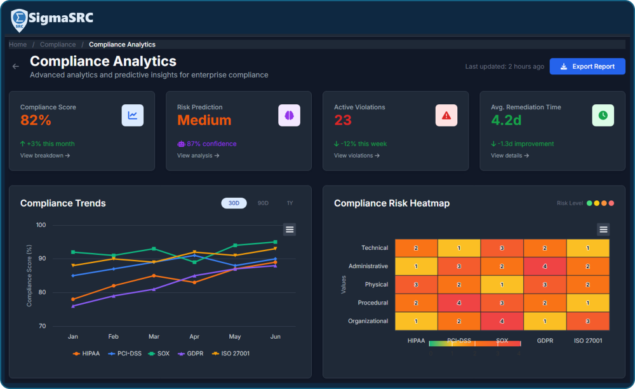The image size is (635, 389).
Task: Toggle the SOX series in the legend
Action: 159,354
